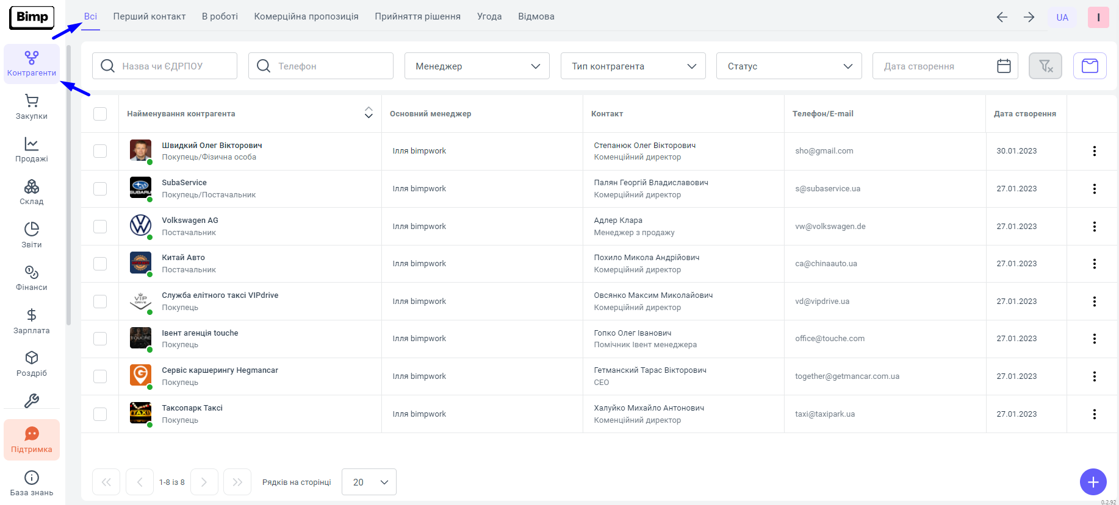Open the Фінанси section
The image size is (1119, 505).
point(32,278)
